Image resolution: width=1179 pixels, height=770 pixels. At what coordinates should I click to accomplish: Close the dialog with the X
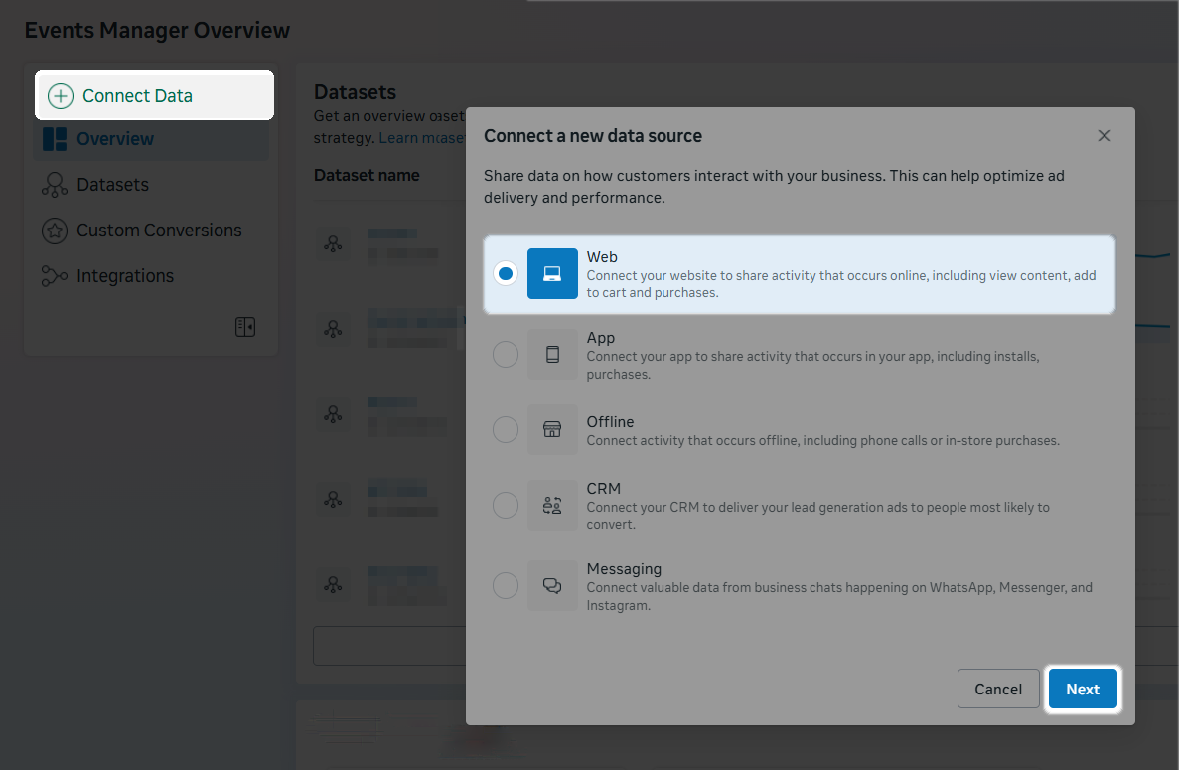(1104, 136)
